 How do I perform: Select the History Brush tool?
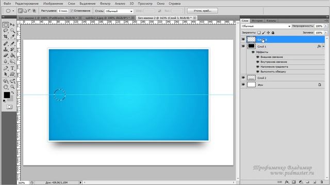[12, 49]
